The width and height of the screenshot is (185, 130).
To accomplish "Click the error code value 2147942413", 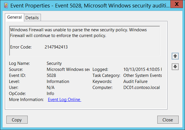I will click(56, 47).
